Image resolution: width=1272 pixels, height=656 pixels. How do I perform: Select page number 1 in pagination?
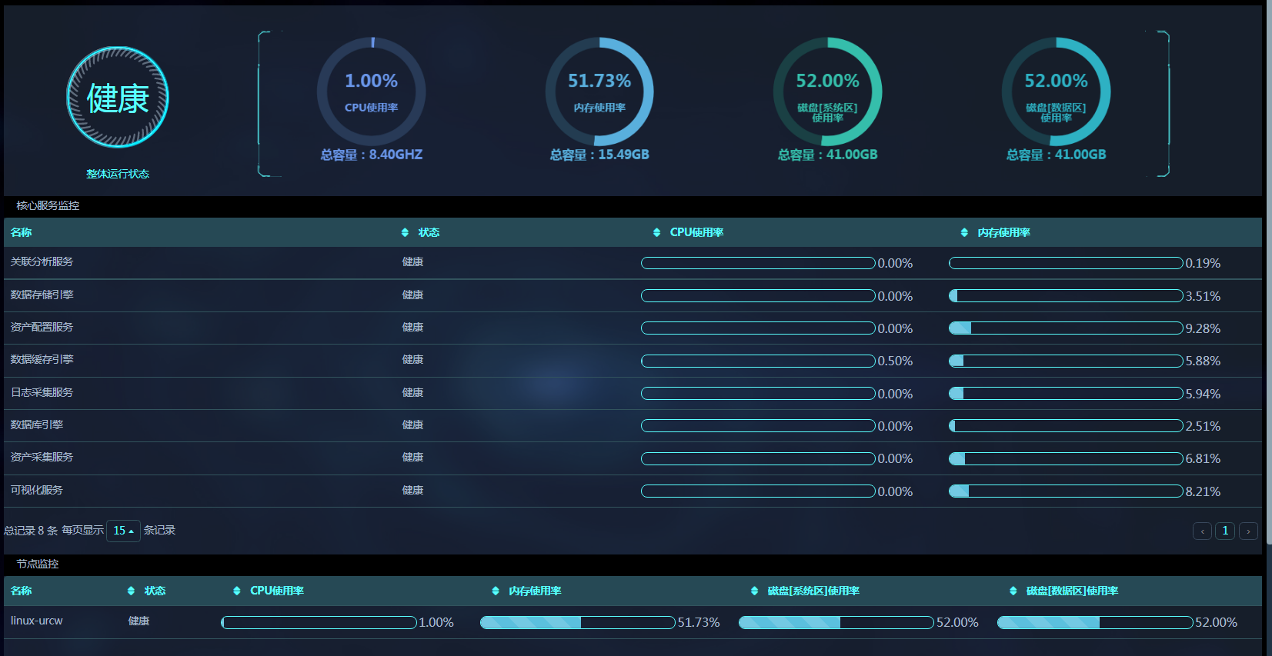point(1225,531)
